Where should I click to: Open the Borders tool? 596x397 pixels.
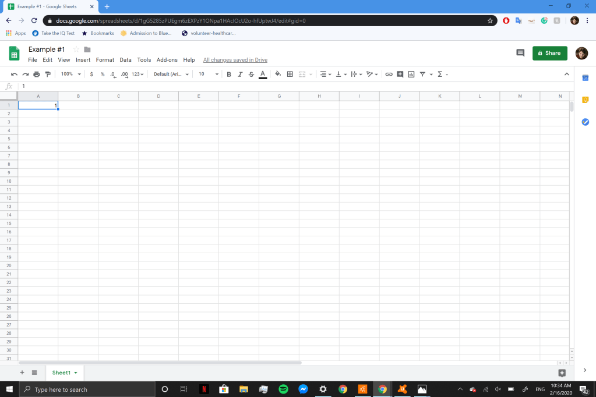click(x=290, y=75)
